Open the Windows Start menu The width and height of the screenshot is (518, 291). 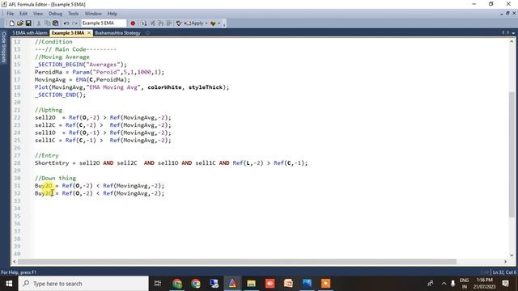pyautogui.click(x=9, y=284)
